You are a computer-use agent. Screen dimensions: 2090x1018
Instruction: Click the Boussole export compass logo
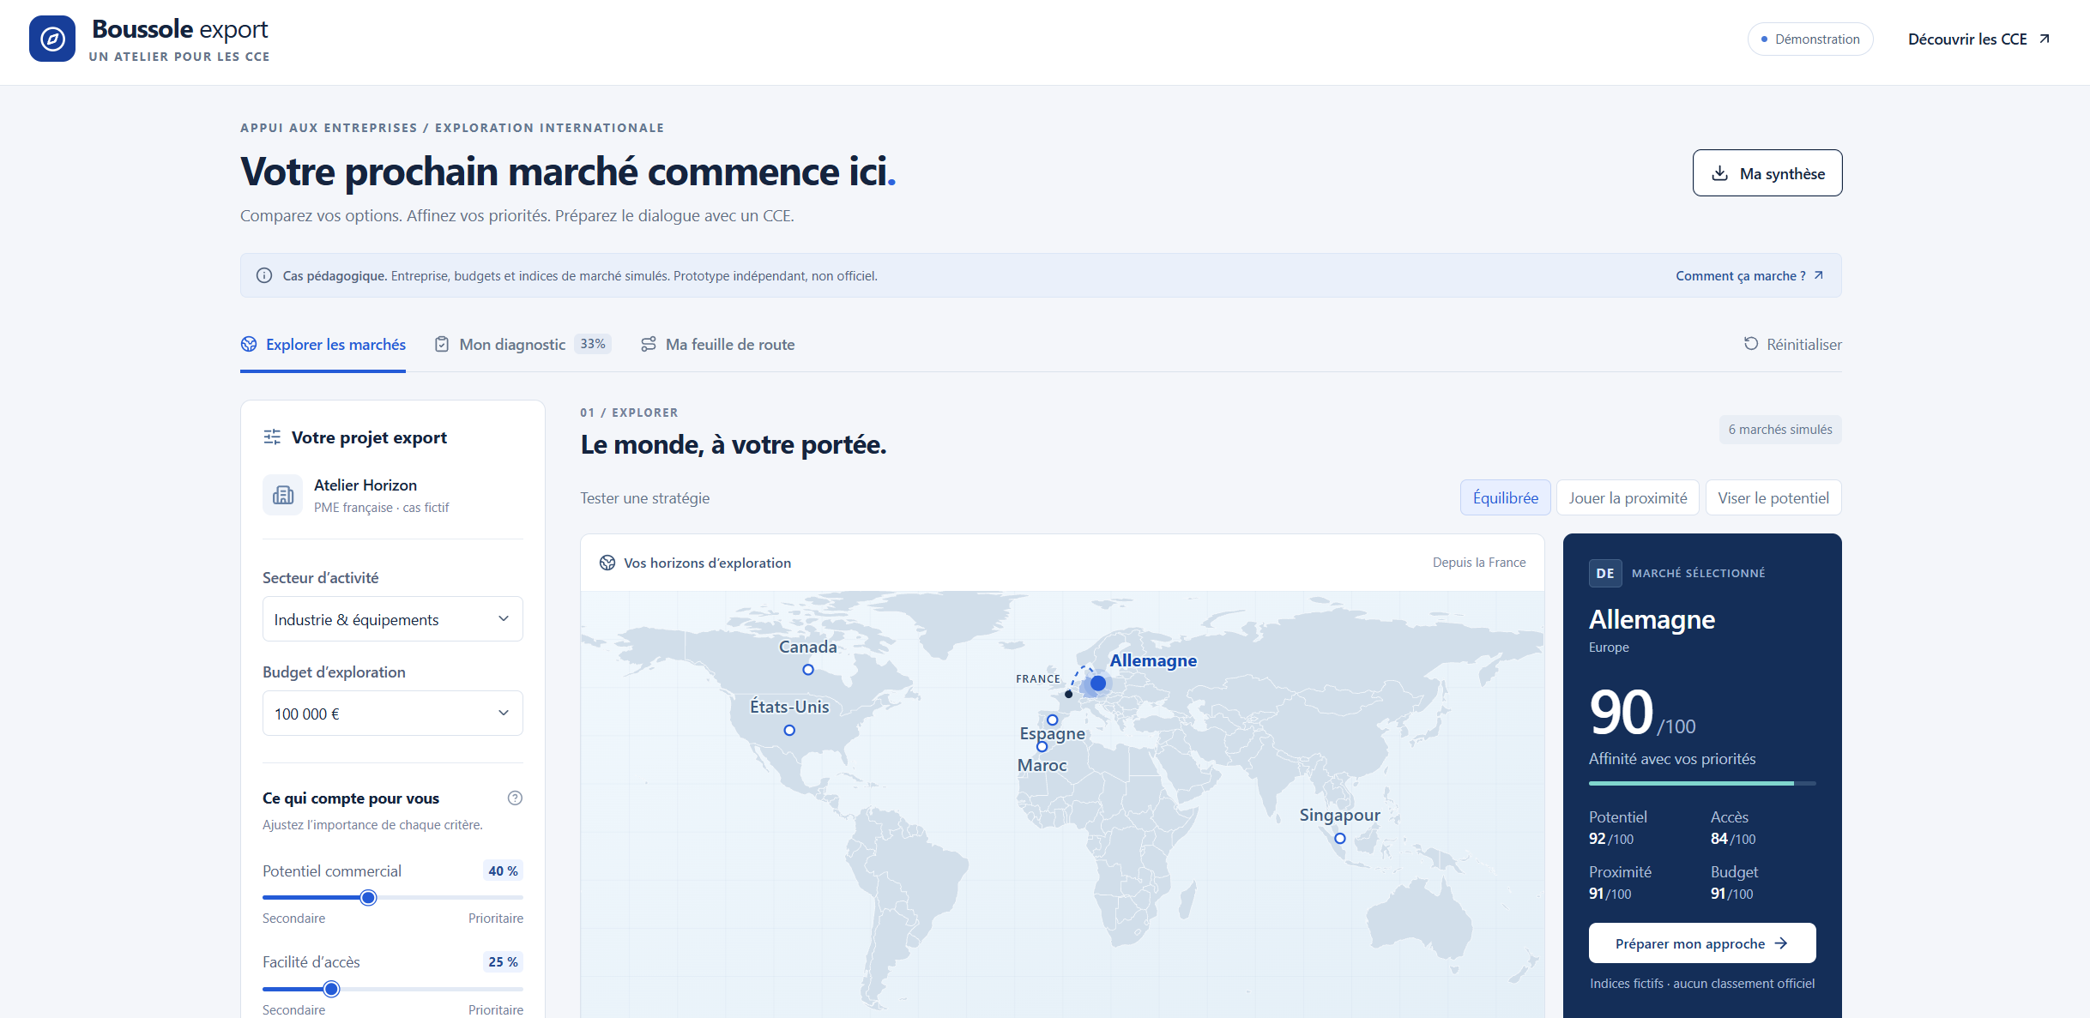coord(52,39)
